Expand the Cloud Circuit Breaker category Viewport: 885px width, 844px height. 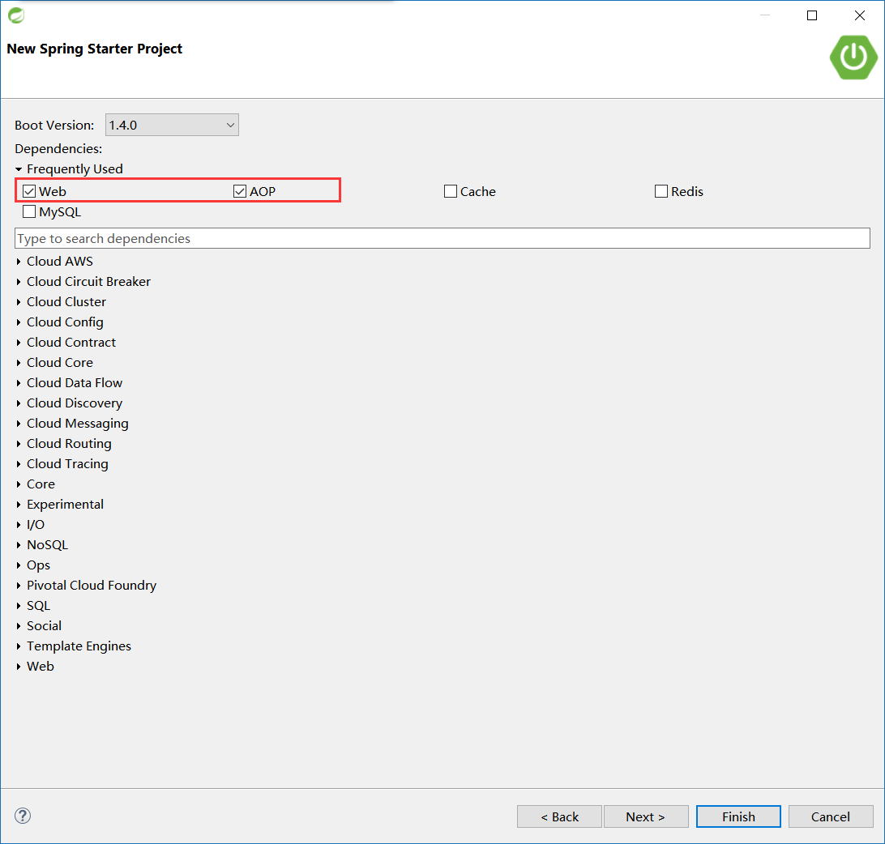pyautogui.click(x=19, y=282)
